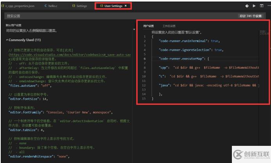Fold the code-runner.executorMap block at line 6
271x163 pixels.
click(150, 58)
